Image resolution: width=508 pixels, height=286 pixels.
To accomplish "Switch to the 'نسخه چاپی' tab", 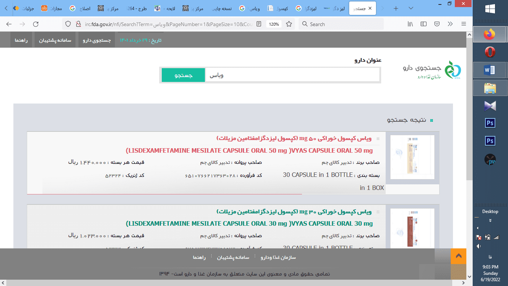I will pyautogui.click(x=223, y=8).
